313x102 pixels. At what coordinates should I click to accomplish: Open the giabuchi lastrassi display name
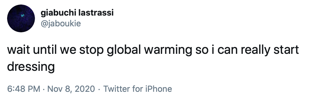click(77, 13)
